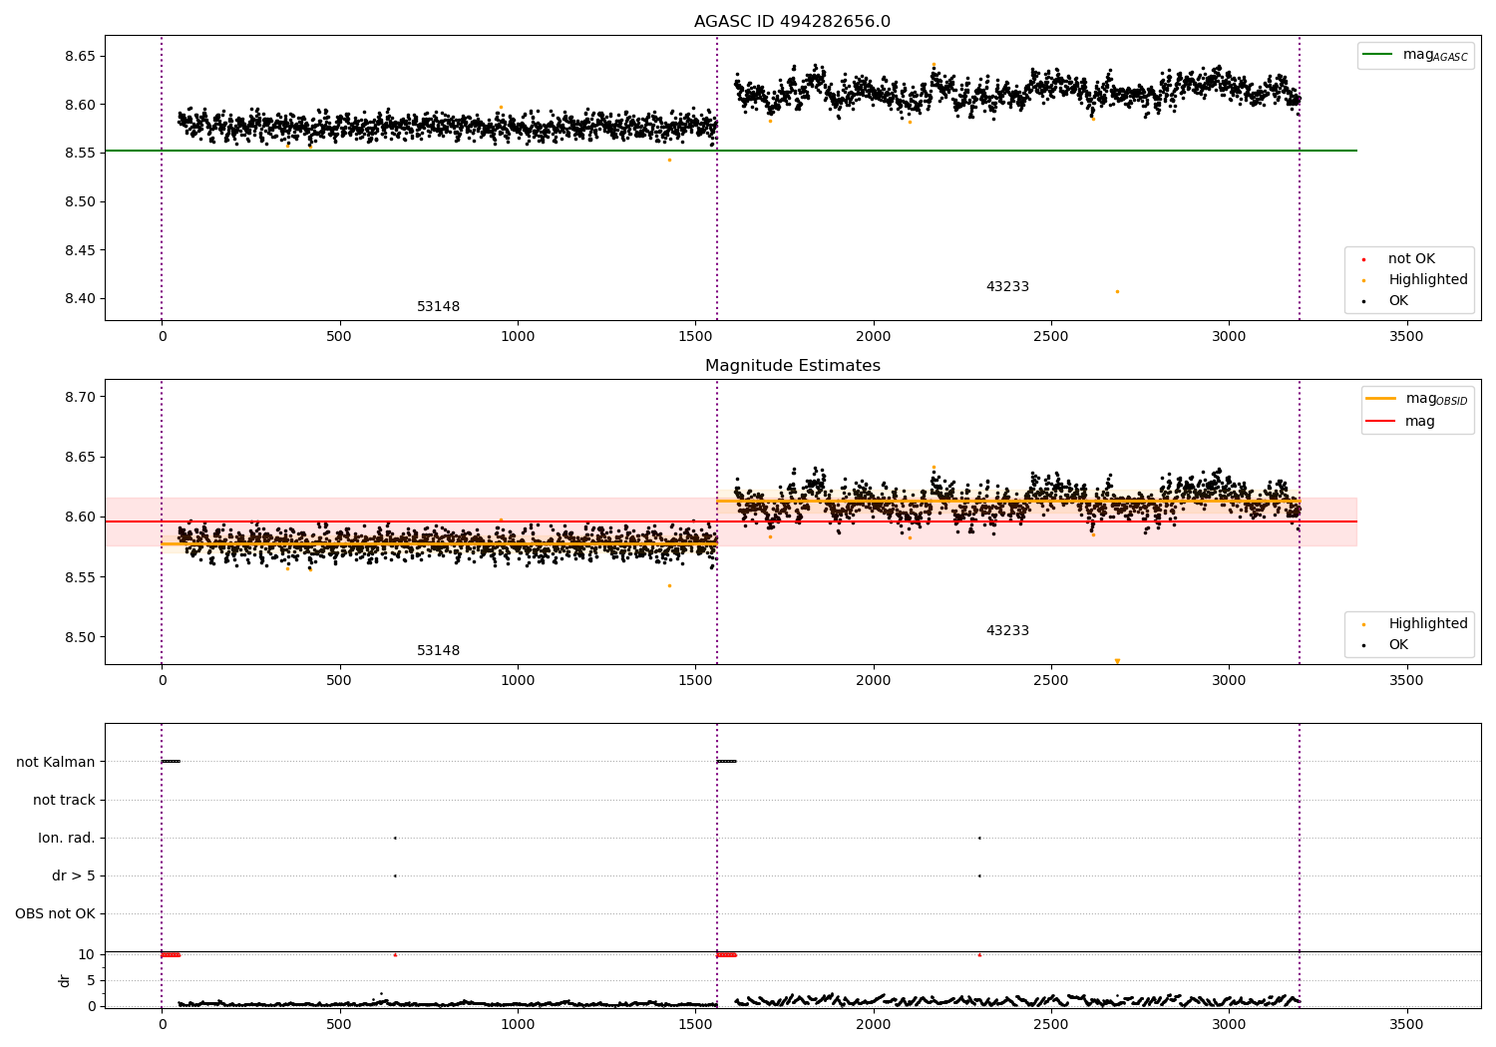Click the green line sample in the top legend
Screen dimensions: 1496x1047
[x=1377, y=55]
